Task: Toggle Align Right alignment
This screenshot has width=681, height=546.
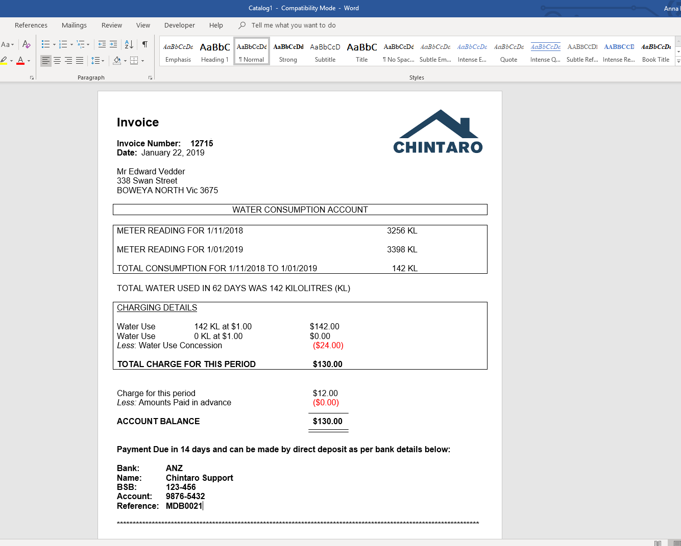Action: [68, 61]
